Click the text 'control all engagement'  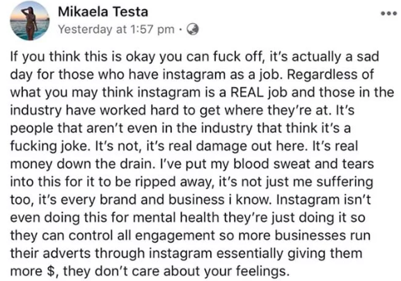(x=142, y=235)
